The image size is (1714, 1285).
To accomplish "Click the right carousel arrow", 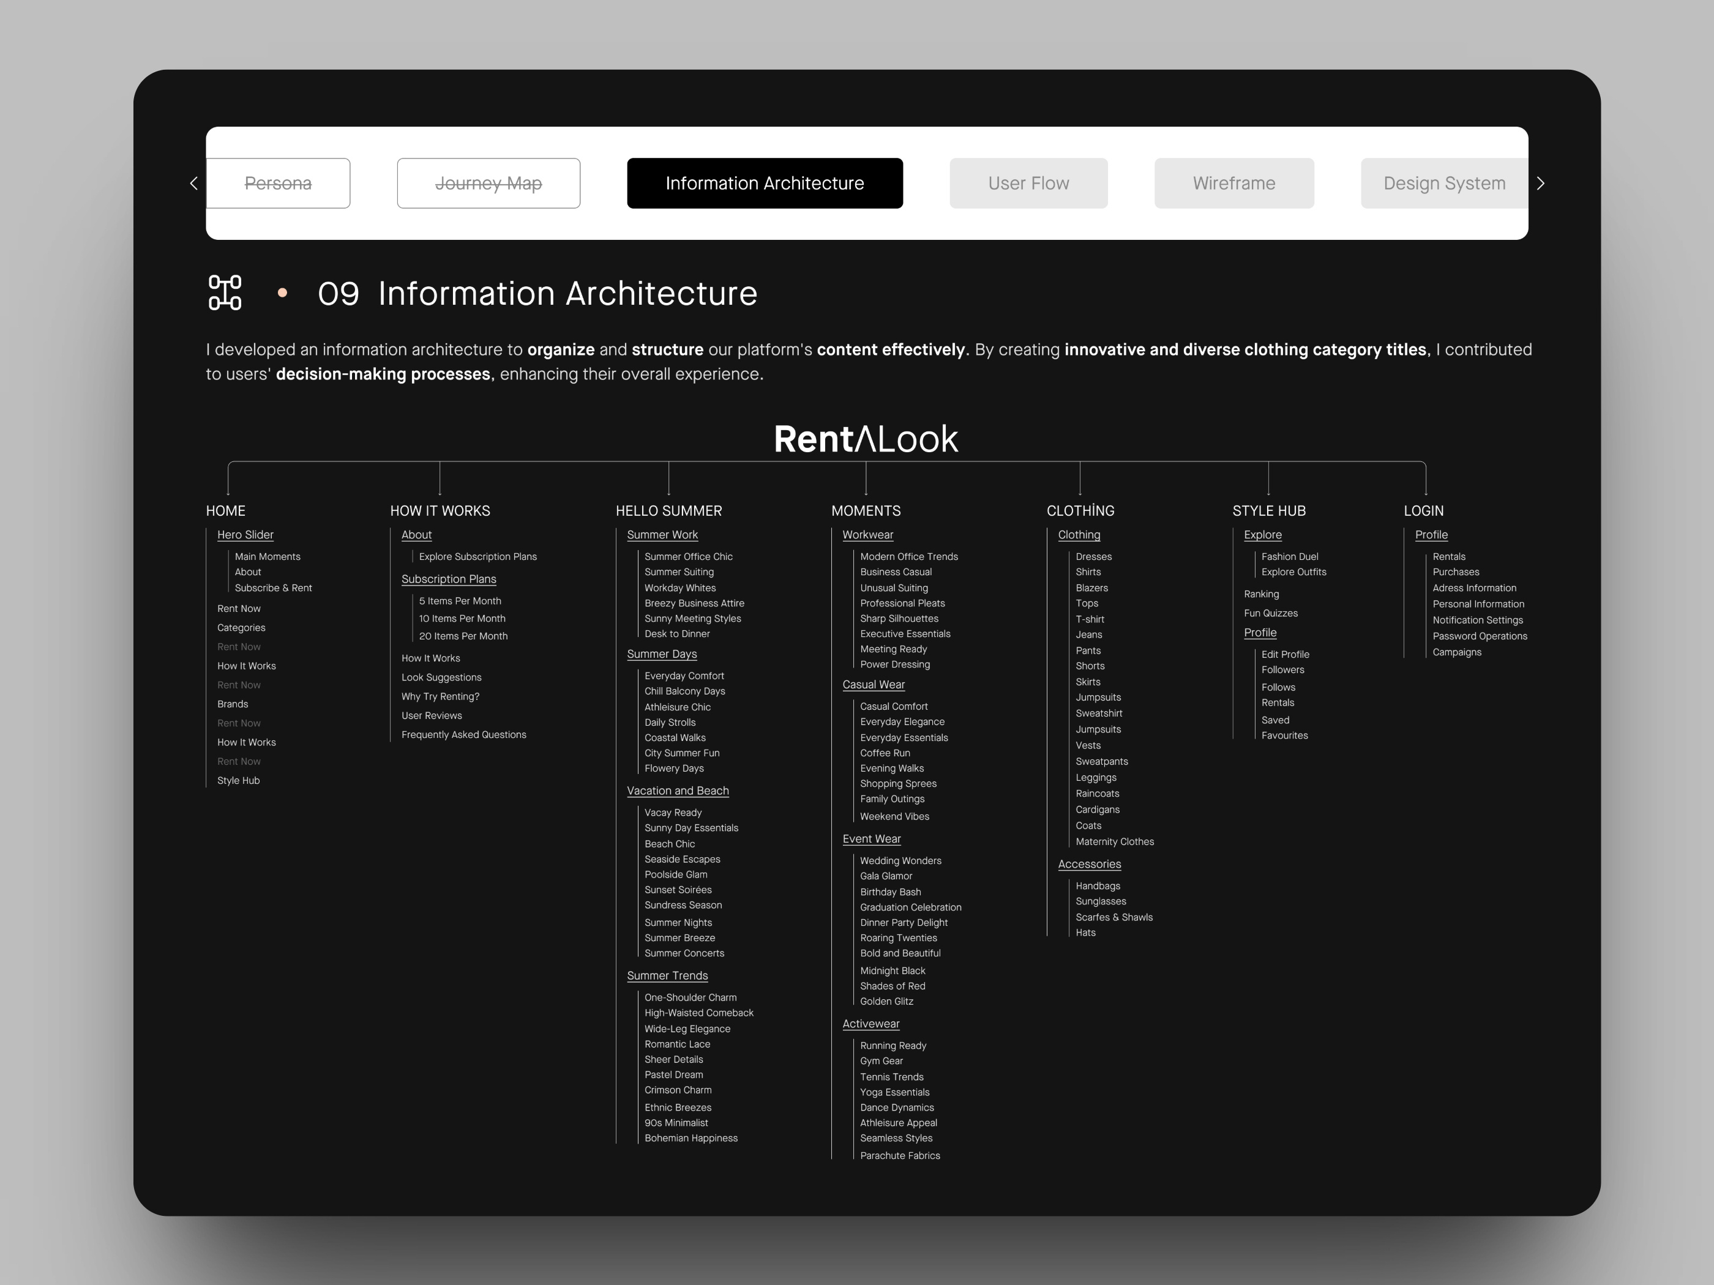I will click(x=1540, y=184).
